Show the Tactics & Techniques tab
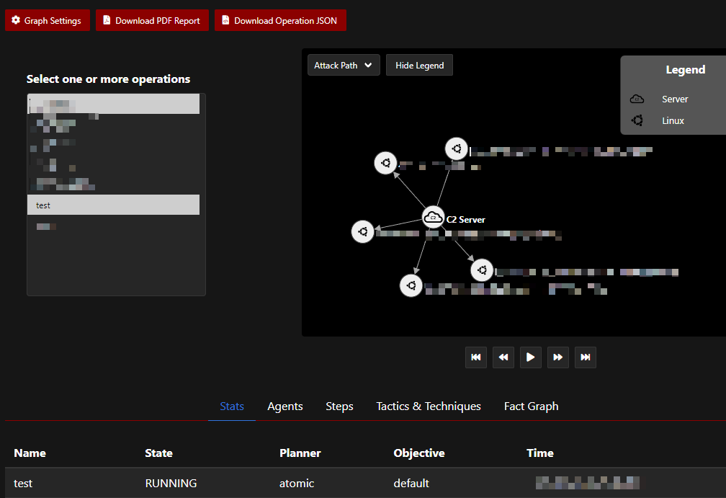The image size is (726, 498). pos(429,406)
